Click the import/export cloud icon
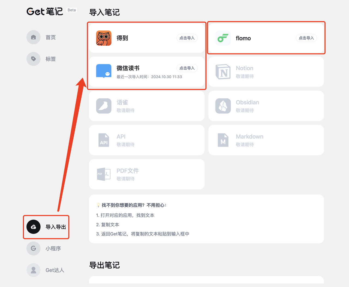Image resolution: width=349 pixels, height=287 pixels. (34, 227)
